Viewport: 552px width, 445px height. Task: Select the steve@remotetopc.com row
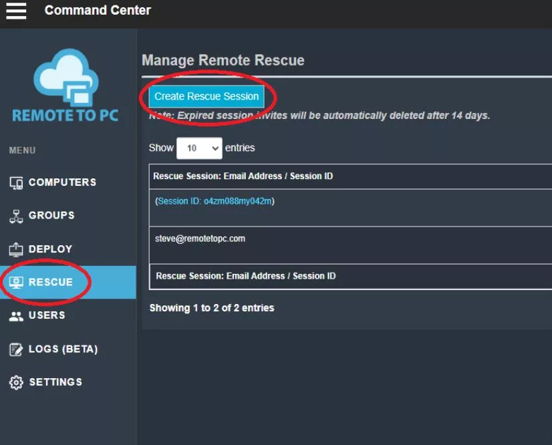click(350, 245)
